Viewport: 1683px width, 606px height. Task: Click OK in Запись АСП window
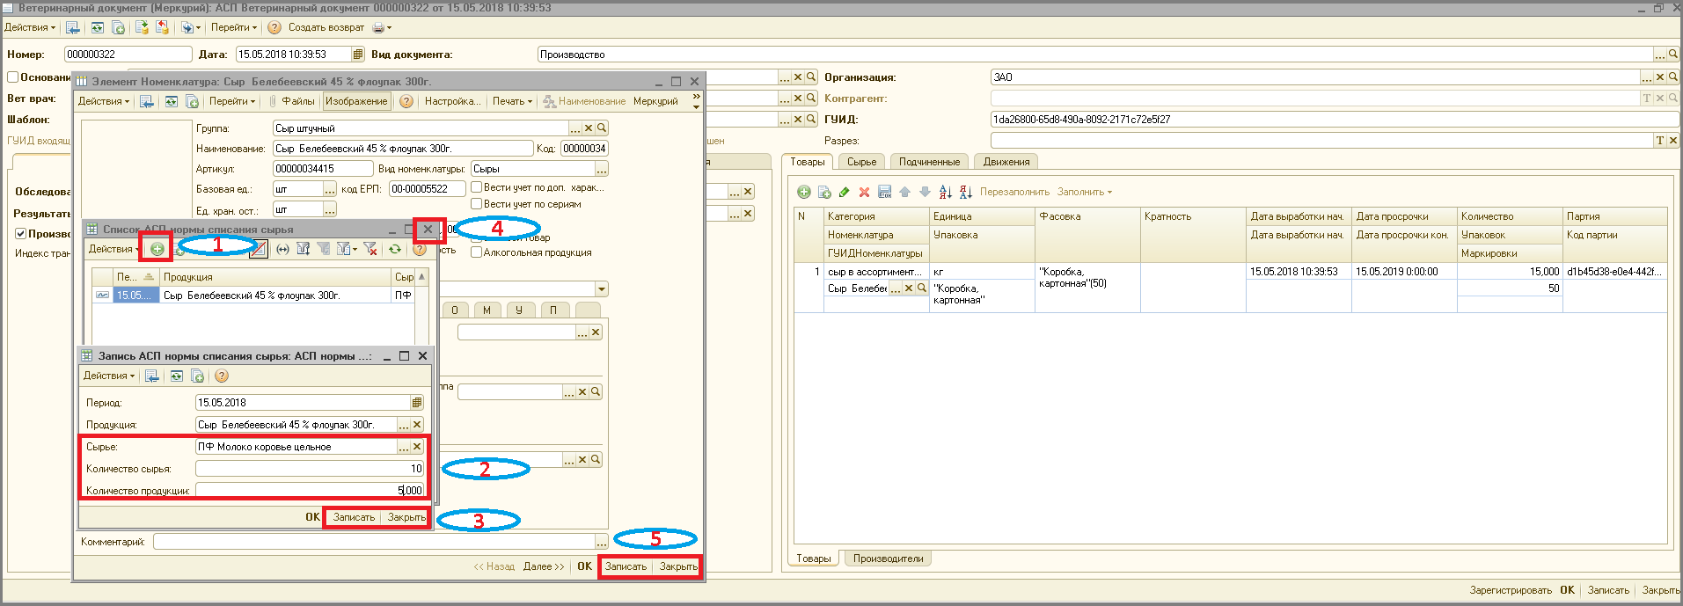(x=312, y=517)
